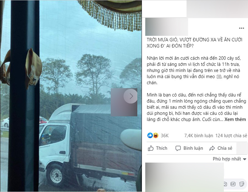Viewport: 248px width, 192px height.
Task: Insert a GIF into the comment
Action: (233, 184)
